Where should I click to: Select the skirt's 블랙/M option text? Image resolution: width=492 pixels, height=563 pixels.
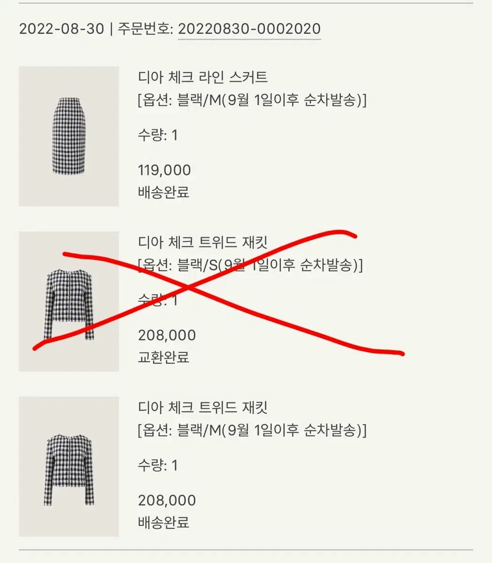252,100
